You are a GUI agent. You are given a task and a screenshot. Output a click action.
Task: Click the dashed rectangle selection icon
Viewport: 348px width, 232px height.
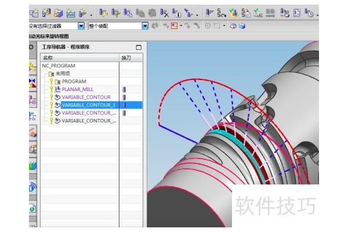coord(217,26)
